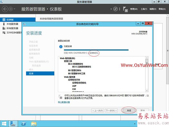
Task: Show hidden tray icons arrow
Action: pyautogui.click(x=135, y=124)
